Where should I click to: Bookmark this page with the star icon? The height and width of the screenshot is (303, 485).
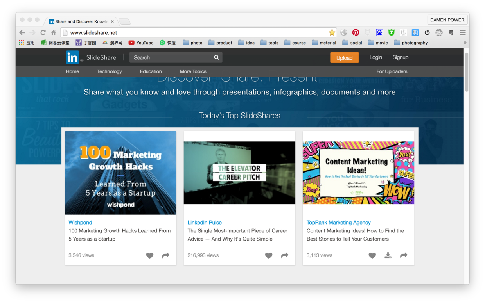pos(332,32)
